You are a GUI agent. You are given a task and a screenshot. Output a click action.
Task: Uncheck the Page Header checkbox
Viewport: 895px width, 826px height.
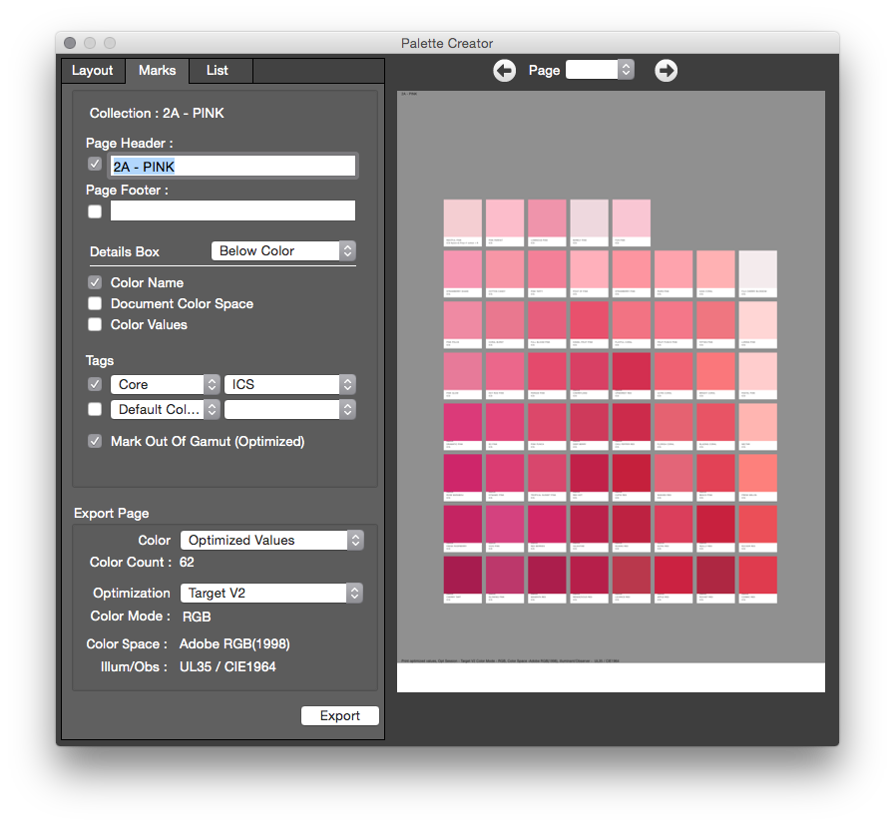95,165
